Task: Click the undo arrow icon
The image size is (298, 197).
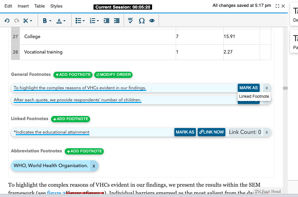Action: click(x=7, y=21)
